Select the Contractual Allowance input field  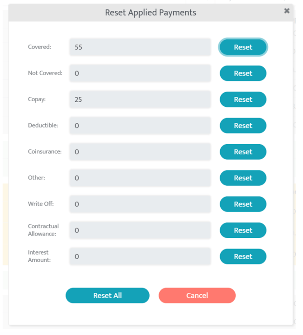140,230
